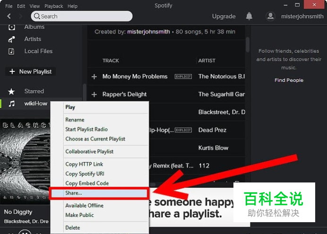Click the track list vertical scrollbar
This screenshot has width=327, height=234.
(x=247, y=45)
